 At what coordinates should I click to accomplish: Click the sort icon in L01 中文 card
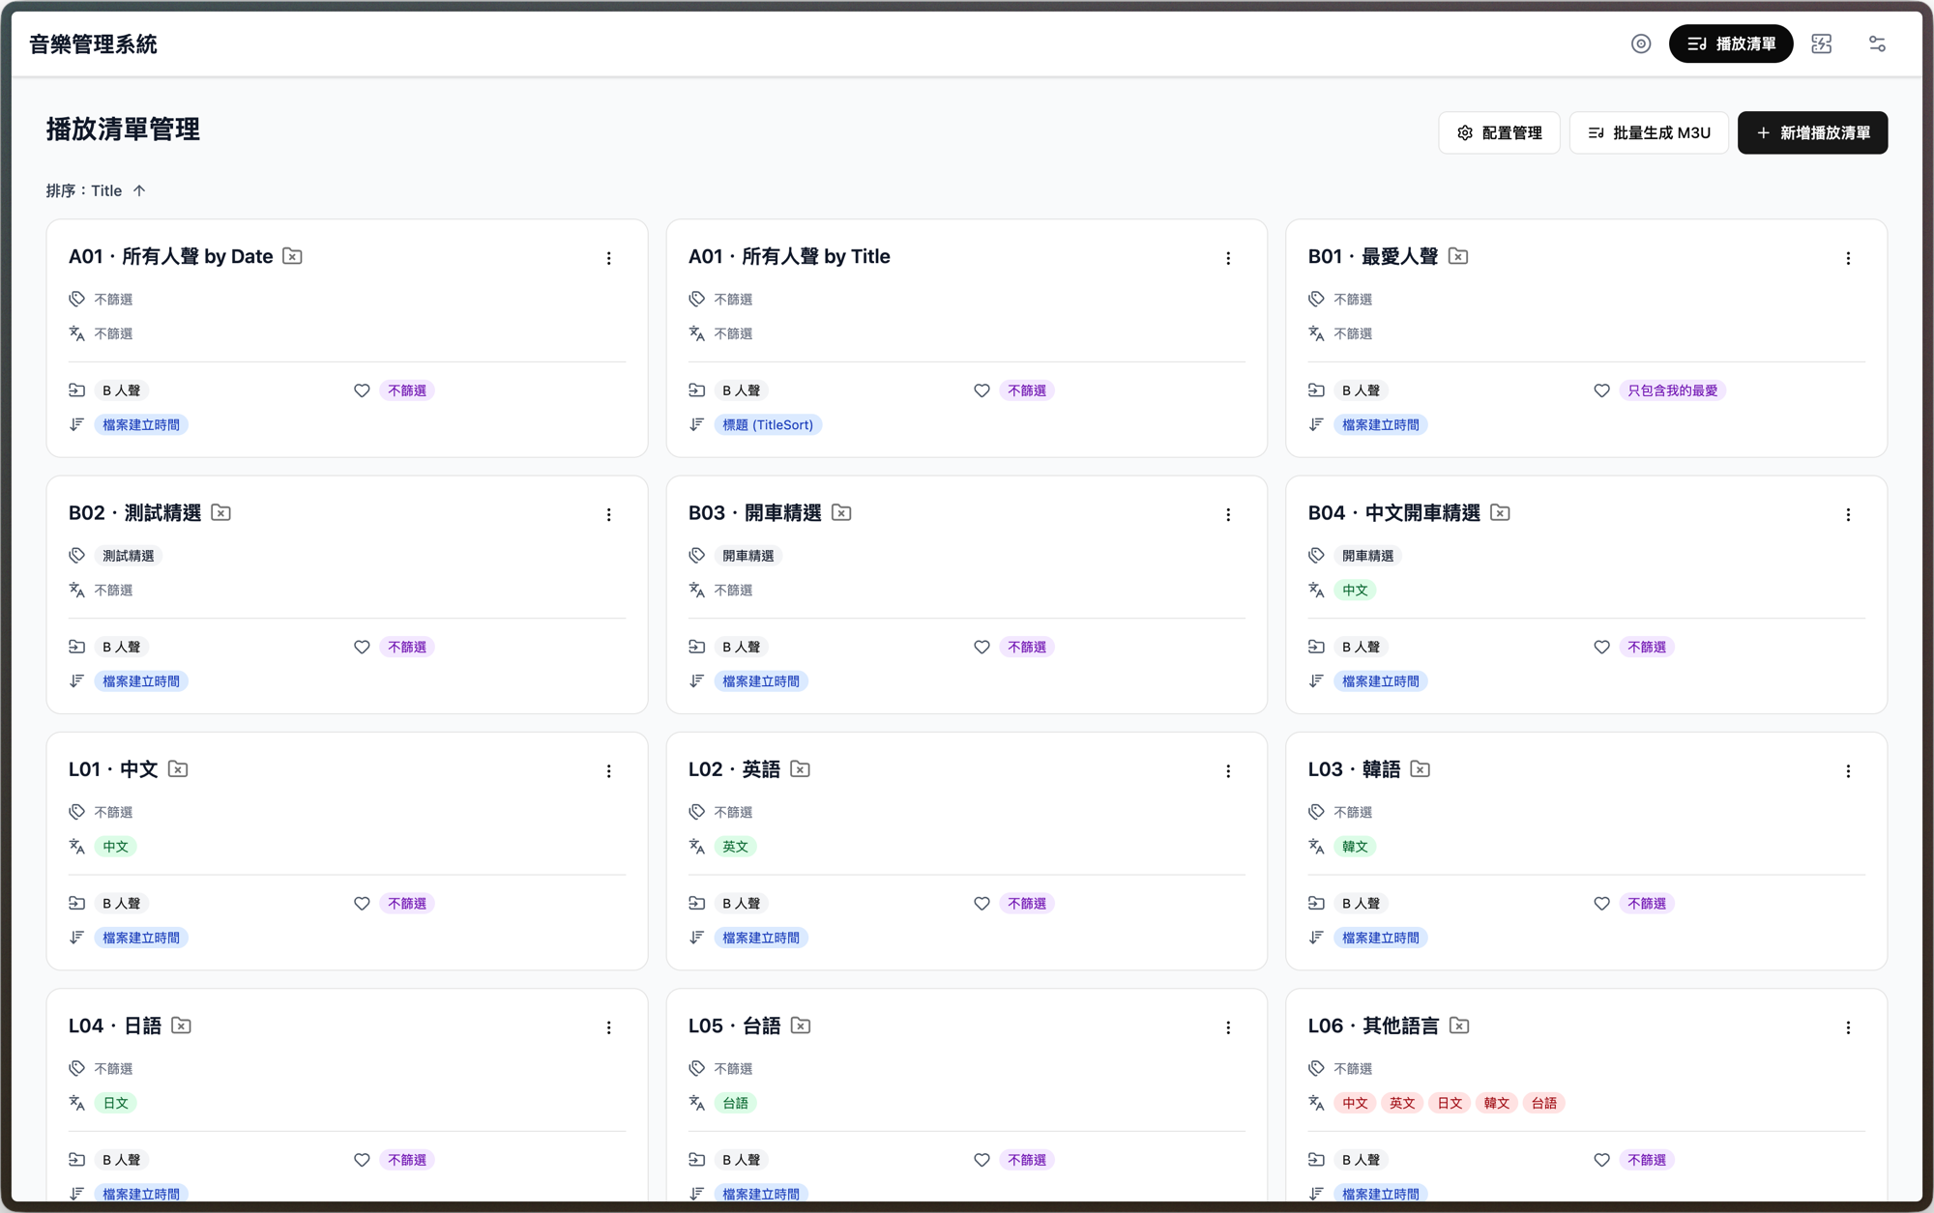(77, 938)
